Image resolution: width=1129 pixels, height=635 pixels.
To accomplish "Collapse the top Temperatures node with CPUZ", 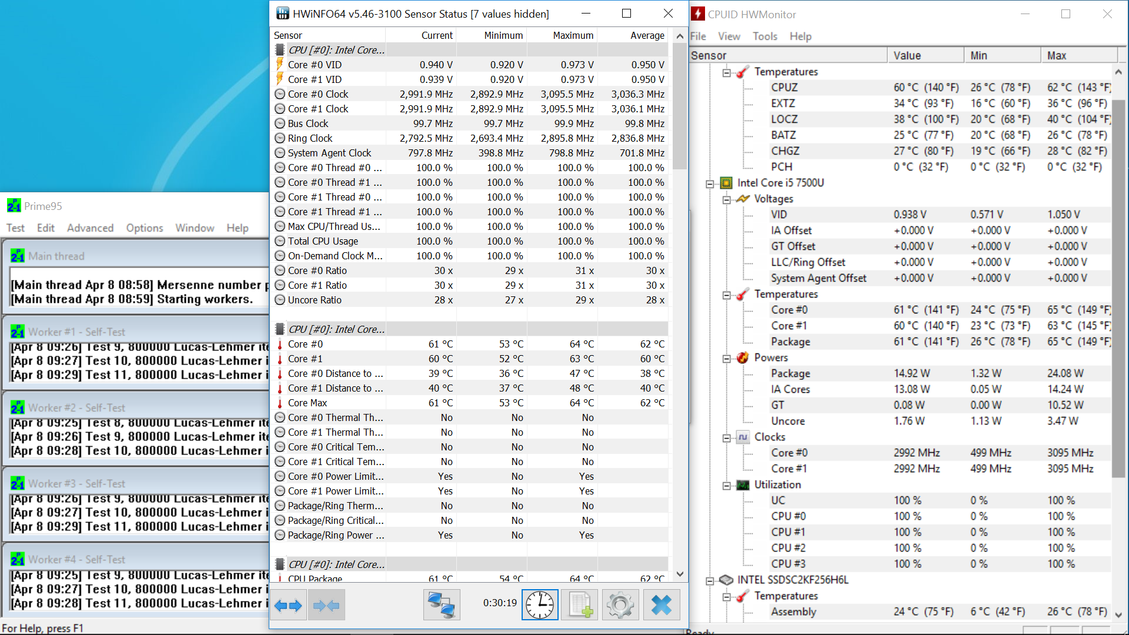I will pyautogui.click(x=727, y=72).
